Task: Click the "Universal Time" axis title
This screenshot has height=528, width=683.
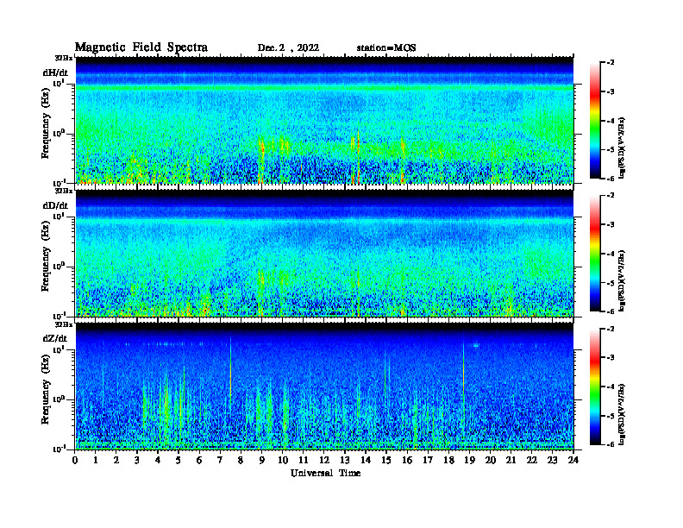Action: (326, 473)
